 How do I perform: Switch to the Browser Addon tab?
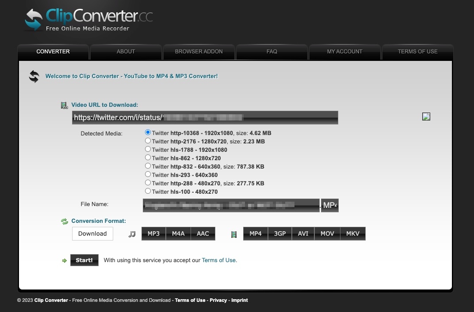tap(199, 52)
